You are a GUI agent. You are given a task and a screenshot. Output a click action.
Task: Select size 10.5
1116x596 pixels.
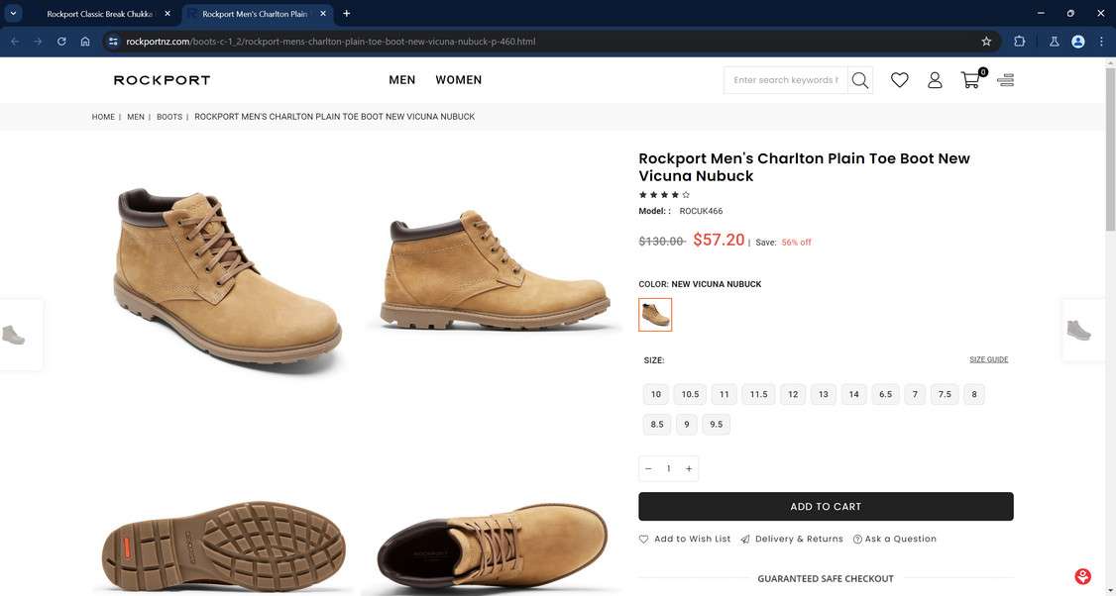click(690, 394)
